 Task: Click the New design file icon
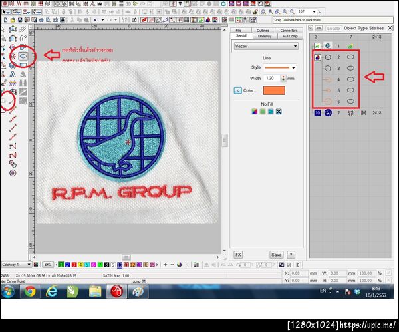click(x=5, y=20)
